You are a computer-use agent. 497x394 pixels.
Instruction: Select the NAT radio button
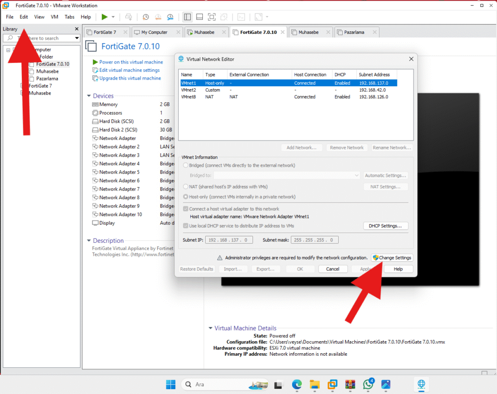186,187
